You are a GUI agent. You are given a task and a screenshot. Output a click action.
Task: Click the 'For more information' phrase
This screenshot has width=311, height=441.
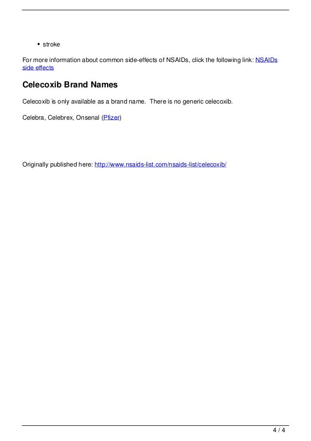point(51,60)
